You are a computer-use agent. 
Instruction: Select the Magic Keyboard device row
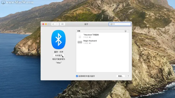[x=102, y=42]
